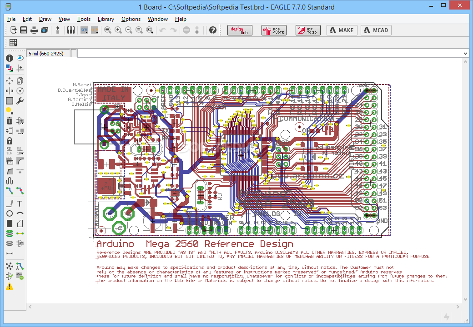Open the Library menu
Screen dimensions: 473x327
(x=106, y=19)
